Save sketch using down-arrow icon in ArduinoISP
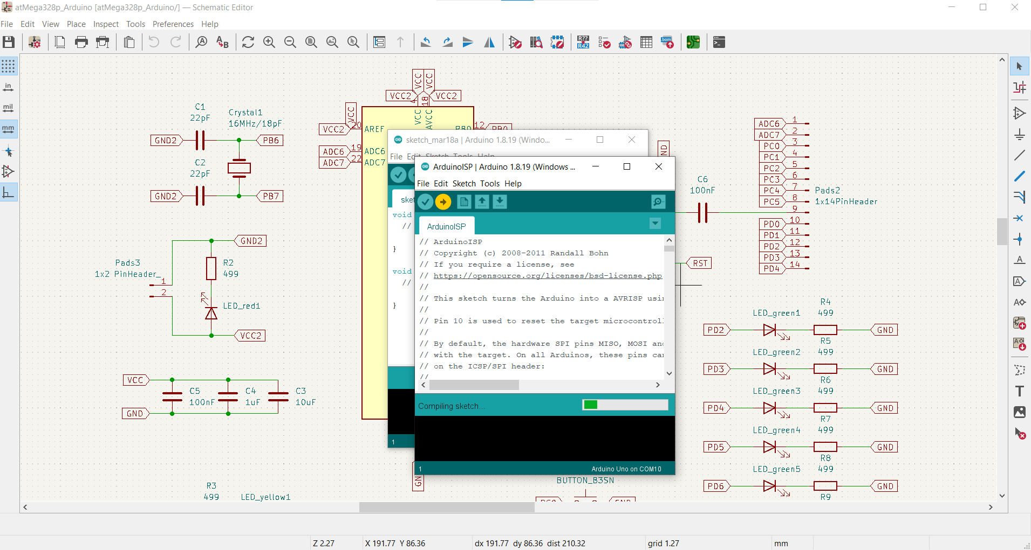Screen dimensions: 1031x550 click(500, 202)
